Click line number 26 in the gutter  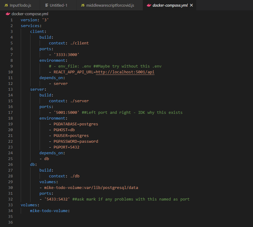pyautogui.click(x=11, y=165)
